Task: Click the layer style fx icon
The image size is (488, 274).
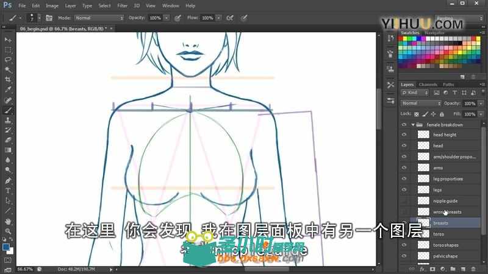Action: point(422,269)
